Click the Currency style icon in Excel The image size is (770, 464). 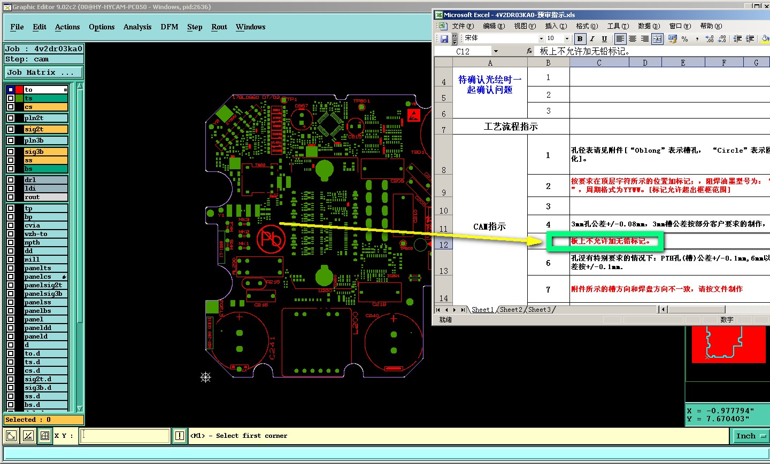tap(672, 38)
